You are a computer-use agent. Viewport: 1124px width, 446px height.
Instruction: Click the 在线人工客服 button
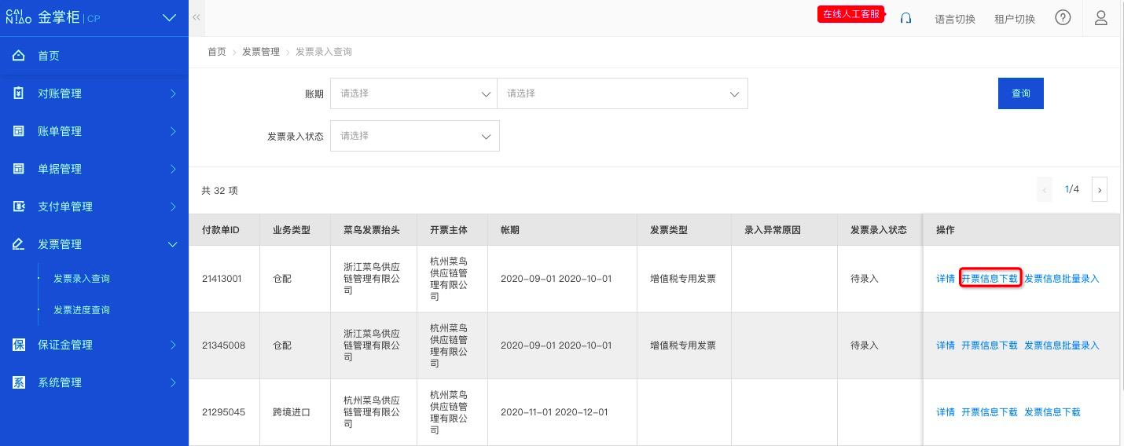click(851, 14)
